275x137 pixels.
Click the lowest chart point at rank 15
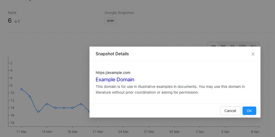coord(38,112)
